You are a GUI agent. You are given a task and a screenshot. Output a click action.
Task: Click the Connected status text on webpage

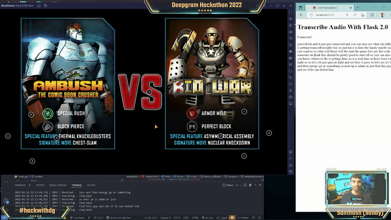304,37
